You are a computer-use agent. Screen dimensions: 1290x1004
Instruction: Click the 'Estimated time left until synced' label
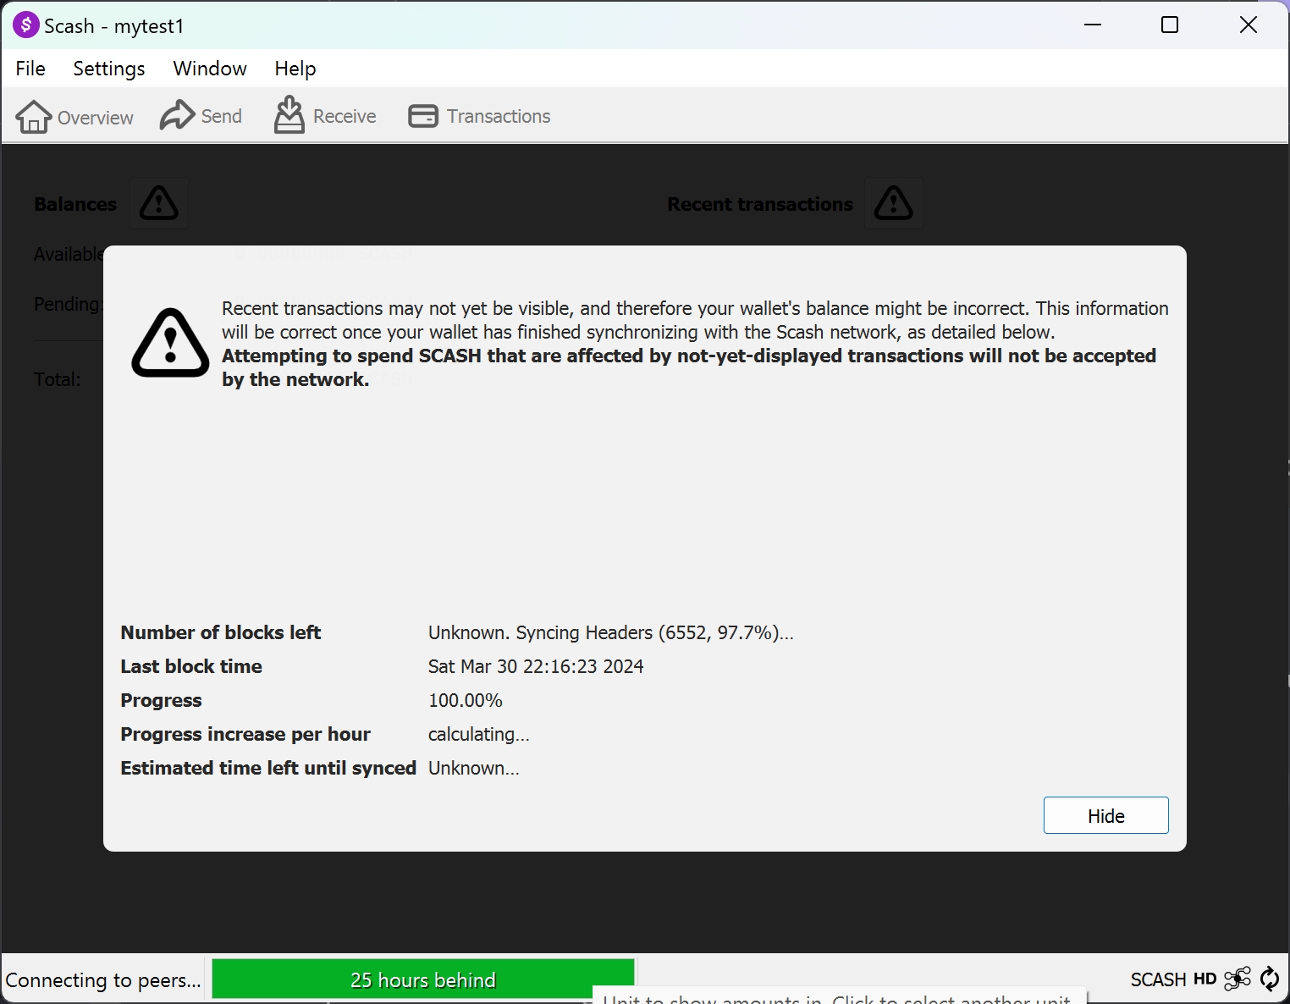pos(268,768)
